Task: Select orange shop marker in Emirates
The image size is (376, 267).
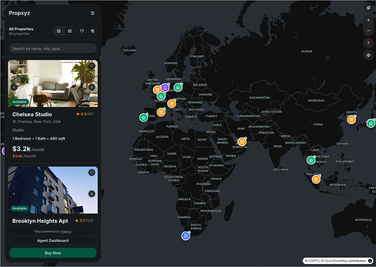Action: point(242,142)
